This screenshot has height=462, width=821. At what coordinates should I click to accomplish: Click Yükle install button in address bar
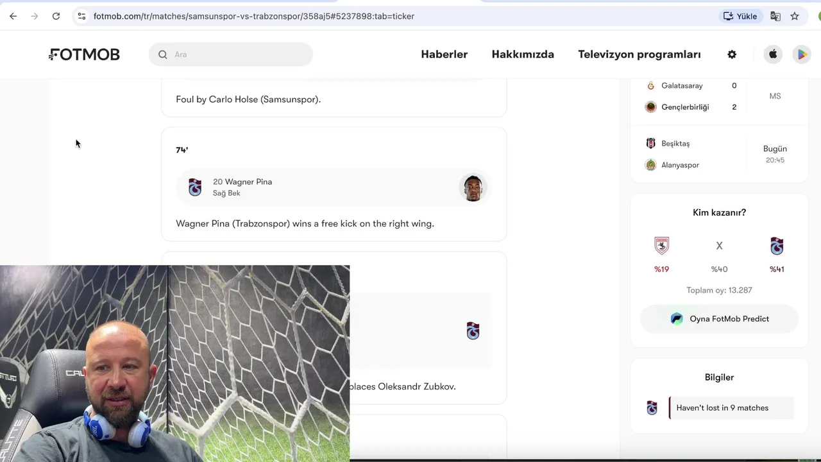tap(740, 16)
